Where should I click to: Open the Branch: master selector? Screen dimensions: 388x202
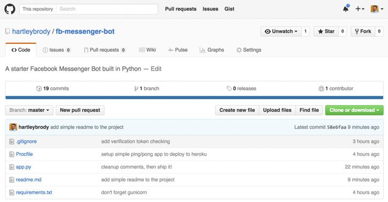(29, 110)
